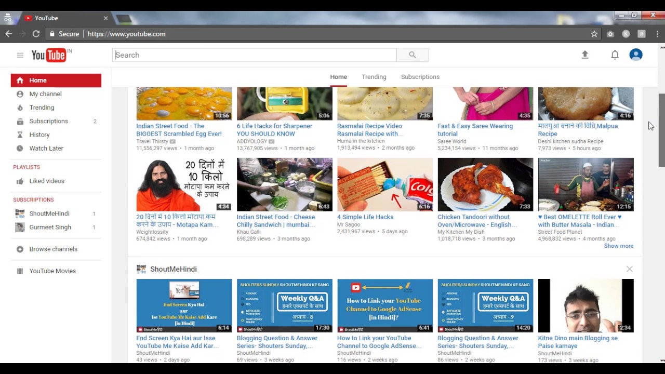
Task: Open the ShoutMeHindi section heading link
Action: 174,269
